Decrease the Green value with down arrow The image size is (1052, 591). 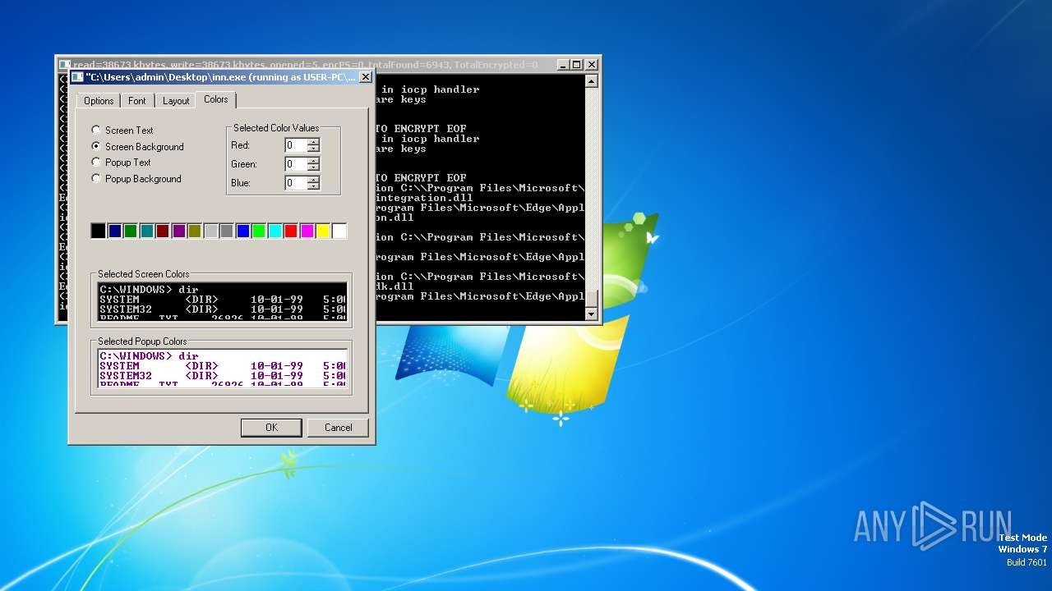pyautogui.click(x=313, y=168)
